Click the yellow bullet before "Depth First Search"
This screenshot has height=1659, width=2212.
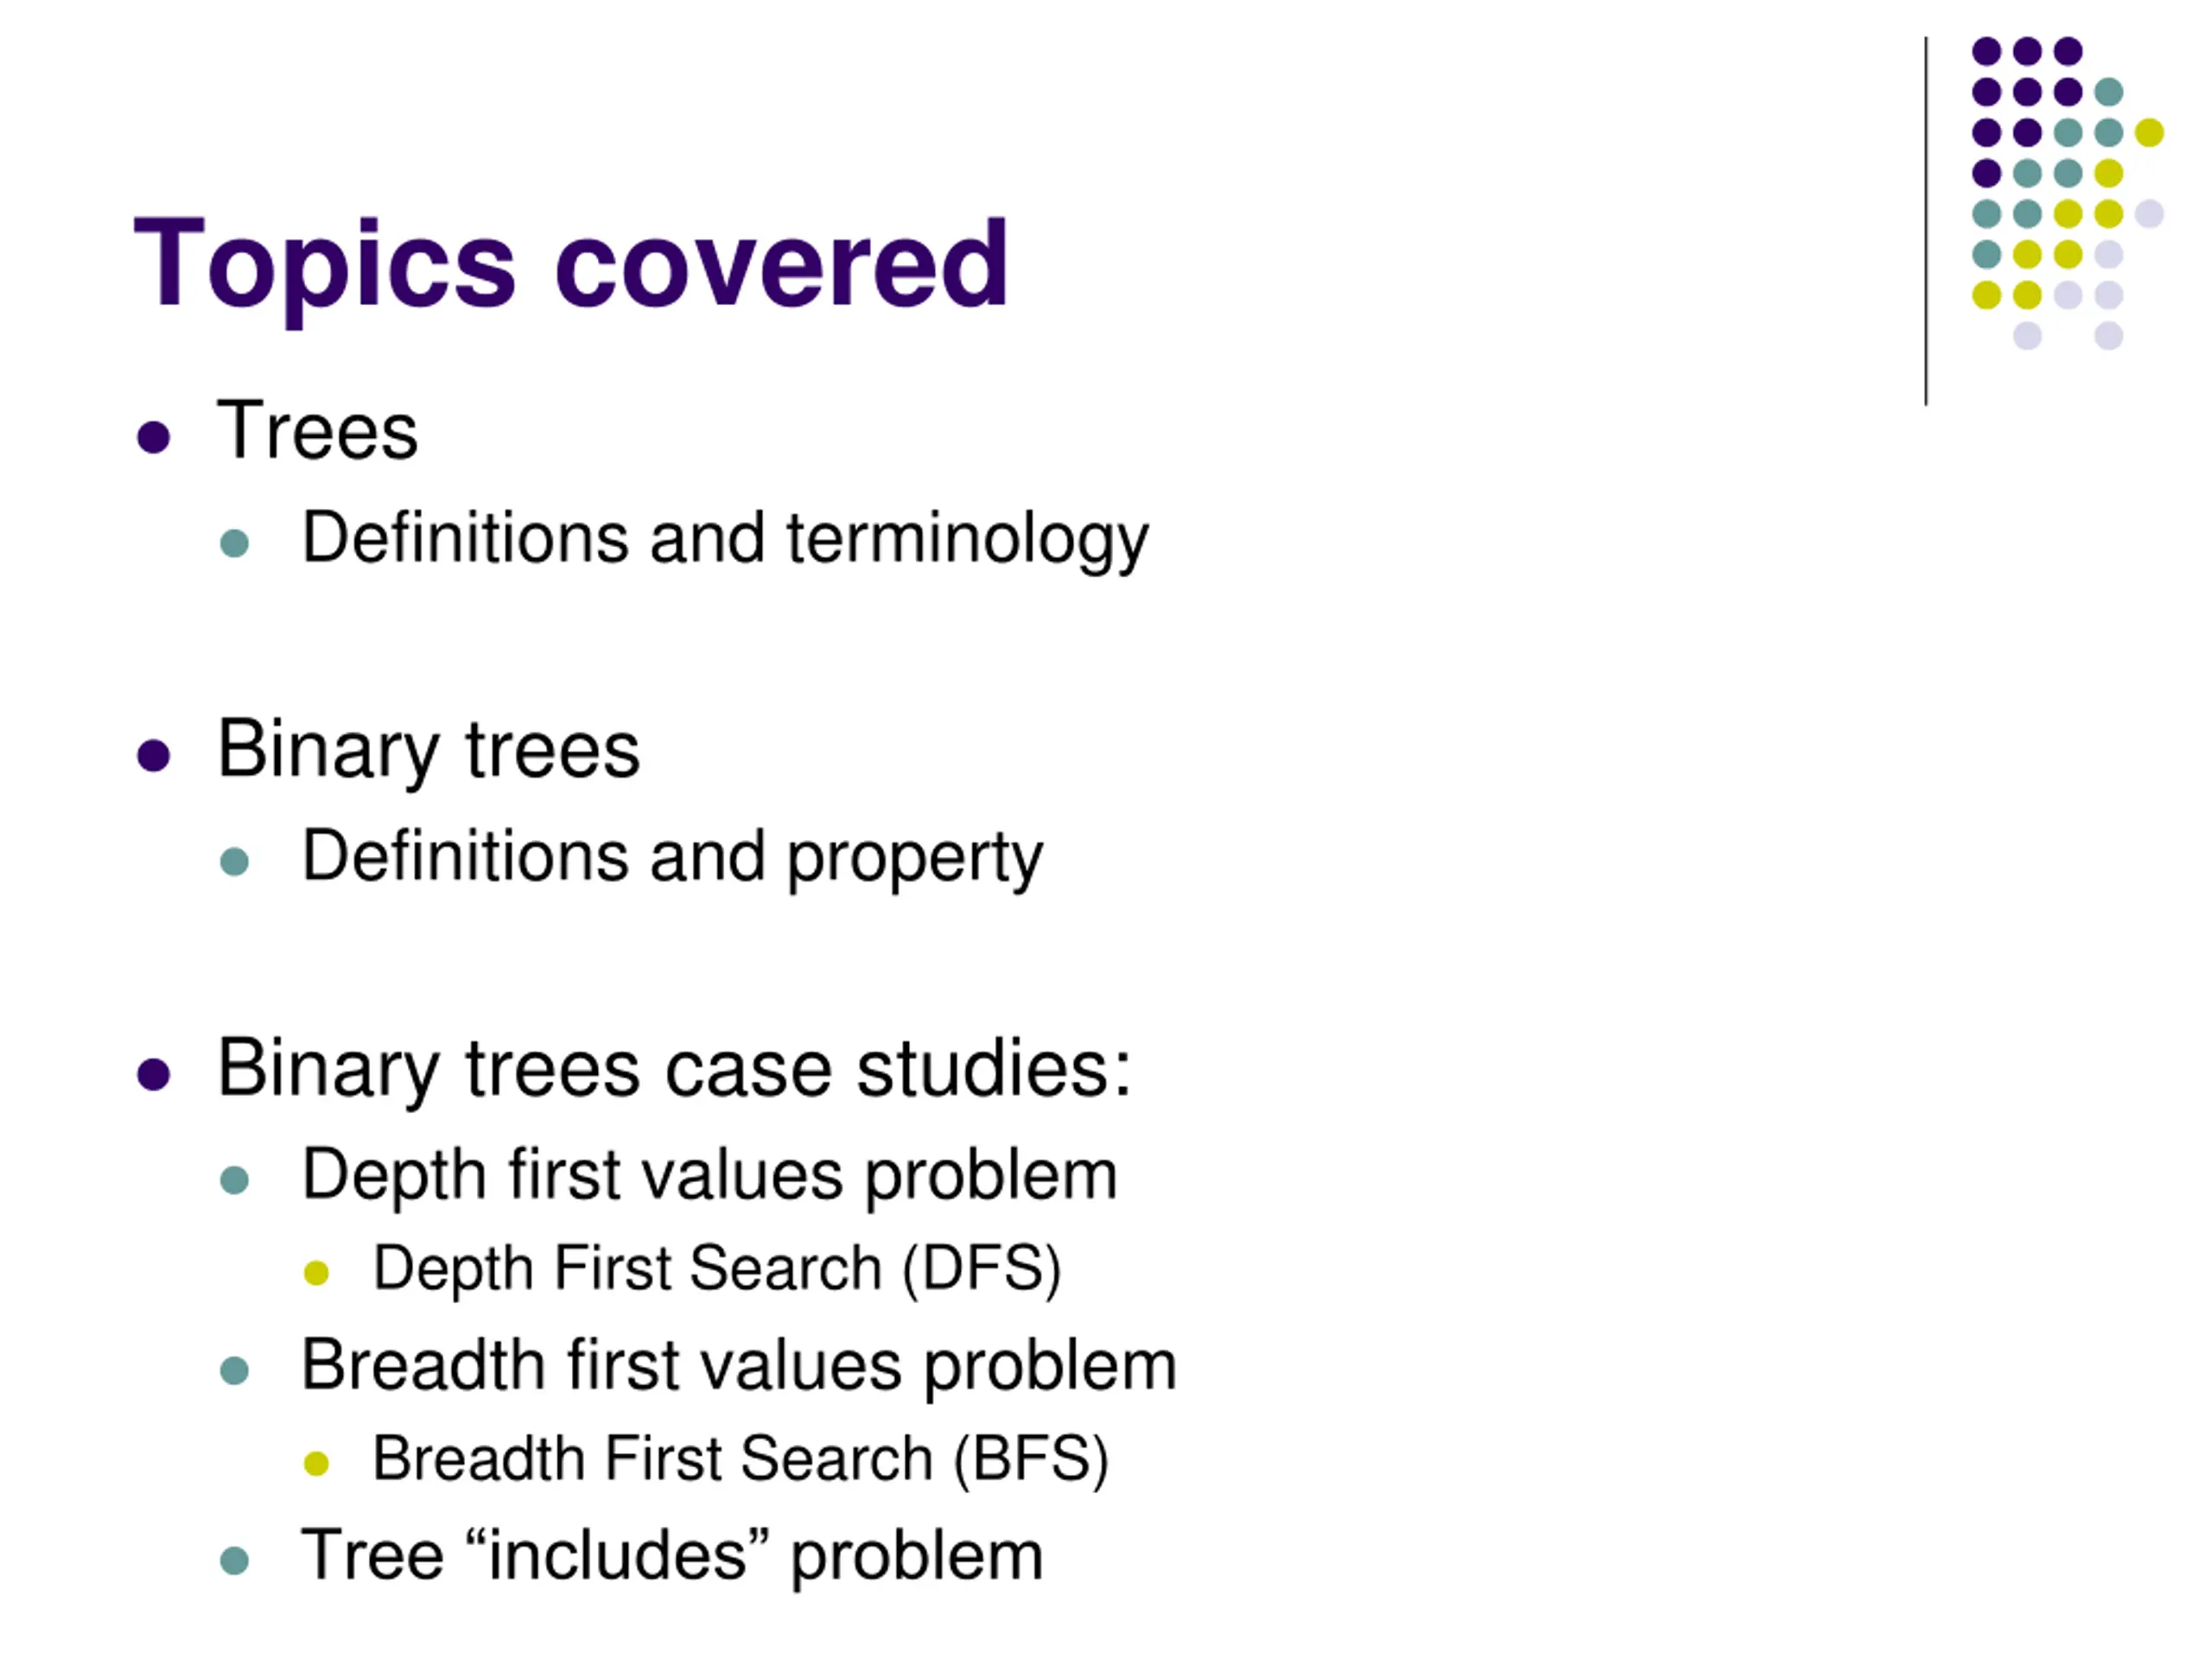pos(316,1272)
